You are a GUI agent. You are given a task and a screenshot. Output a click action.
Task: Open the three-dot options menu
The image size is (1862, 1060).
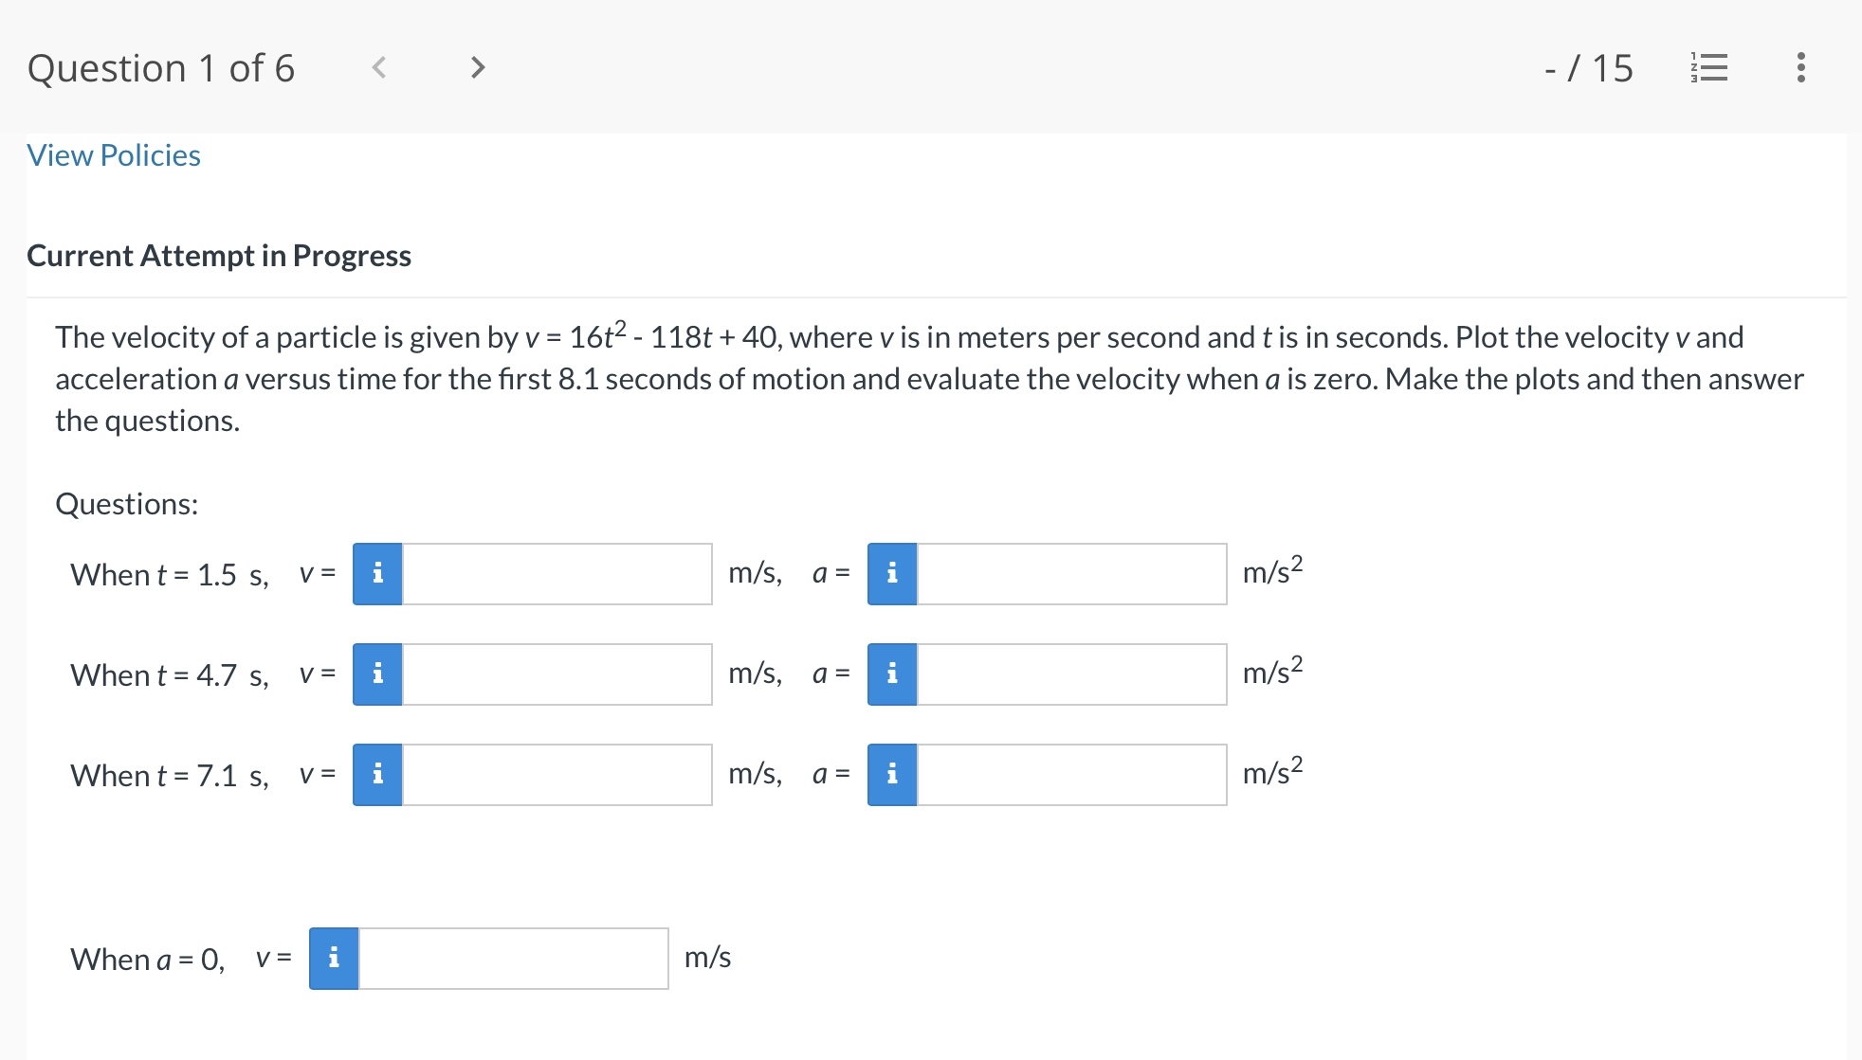pos(1800,66)
